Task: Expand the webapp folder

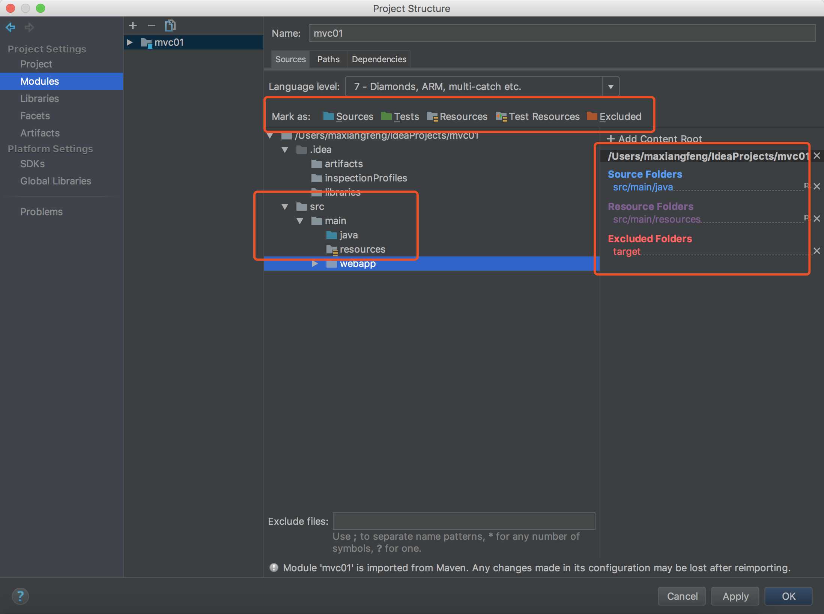Action: (x=315, y=264)
